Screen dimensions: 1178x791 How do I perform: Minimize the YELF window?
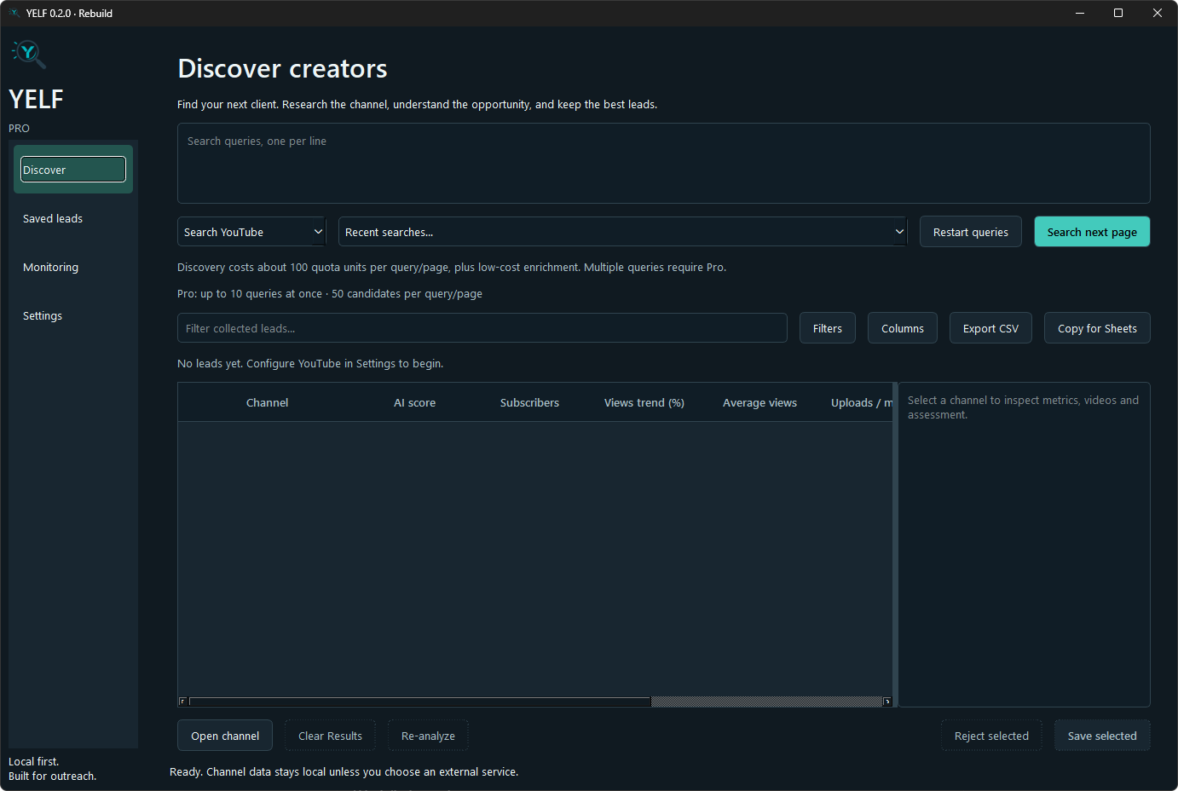point(1080,13)
